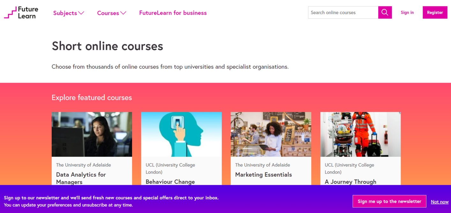The width and height of the screenshot is (451, 213).
Task: Click the Courses chevron arrow
Action: click(x=123, y=13)
